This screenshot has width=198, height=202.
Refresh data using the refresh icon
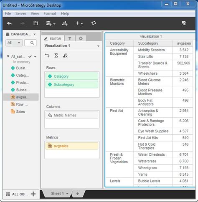[x=94, y=23]
